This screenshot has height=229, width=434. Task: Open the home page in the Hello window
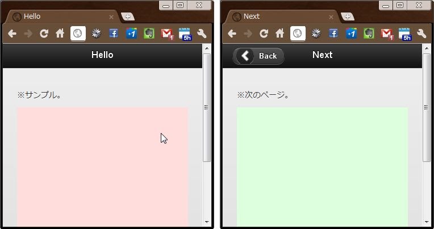pos(60,34)
